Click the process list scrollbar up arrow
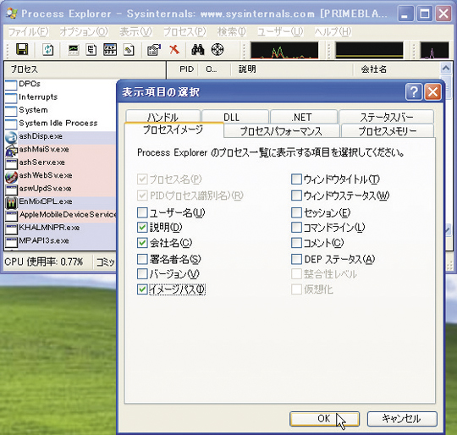The height and width of the screenshot is (435, 457). point(446,69)
